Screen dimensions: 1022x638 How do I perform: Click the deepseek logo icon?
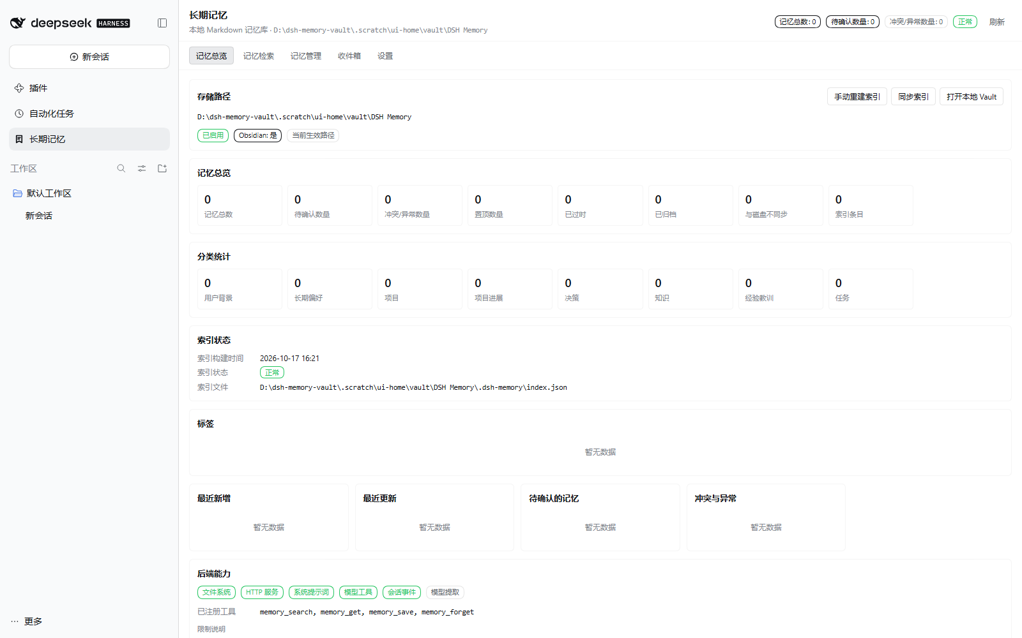tap(18, 23)
